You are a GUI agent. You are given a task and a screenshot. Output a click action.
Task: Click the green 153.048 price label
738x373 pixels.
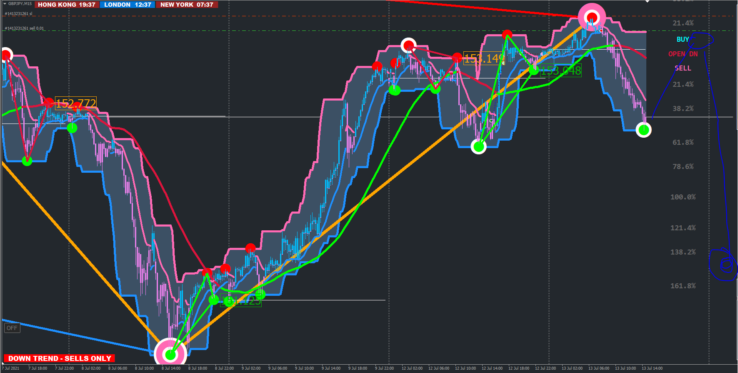coord(560,71)
